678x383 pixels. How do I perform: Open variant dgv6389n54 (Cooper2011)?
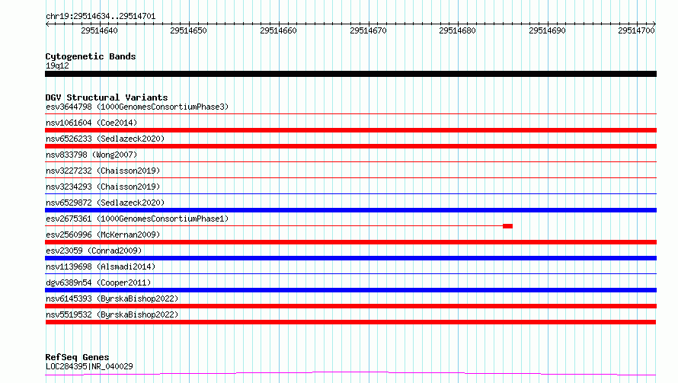(98, 282)
